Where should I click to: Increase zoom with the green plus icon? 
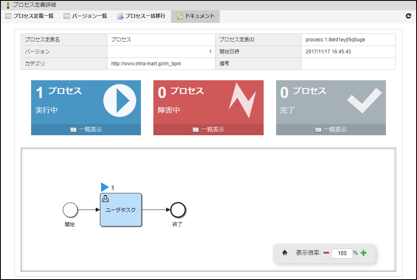tap(364, 253)
